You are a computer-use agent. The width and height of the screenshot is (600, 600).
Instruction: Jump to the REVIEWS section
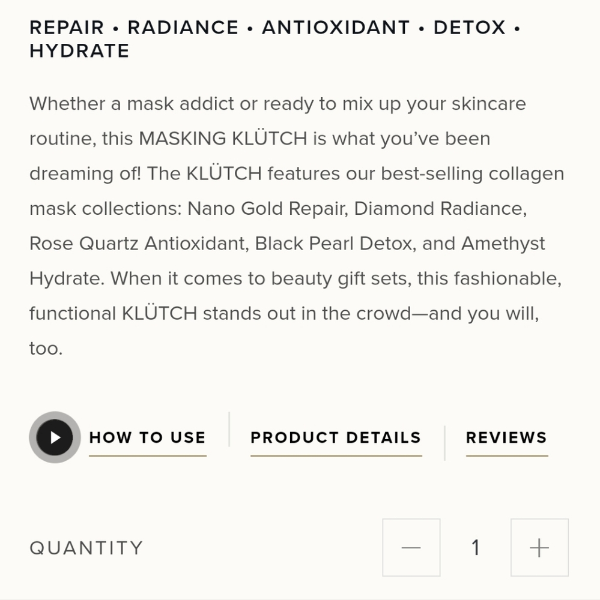tap(506, 438)
